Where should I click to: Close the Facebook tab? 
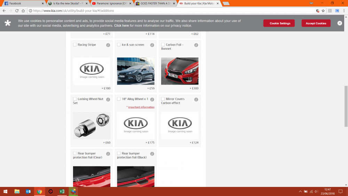[42, 3]
